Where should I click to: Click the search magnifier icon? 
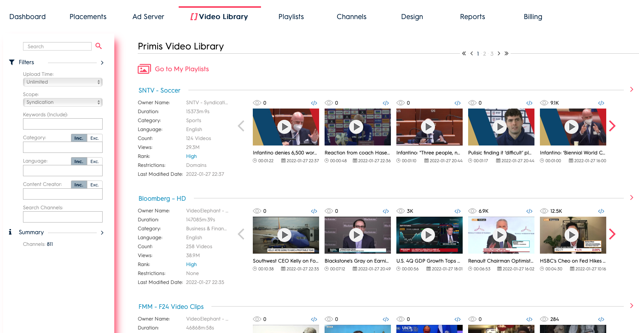click(x=98, y=46)
